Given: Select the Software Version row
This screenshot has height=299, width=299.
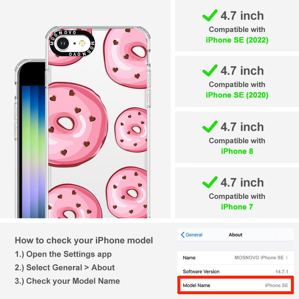Looking at the screenshot, I should point(236,271).
